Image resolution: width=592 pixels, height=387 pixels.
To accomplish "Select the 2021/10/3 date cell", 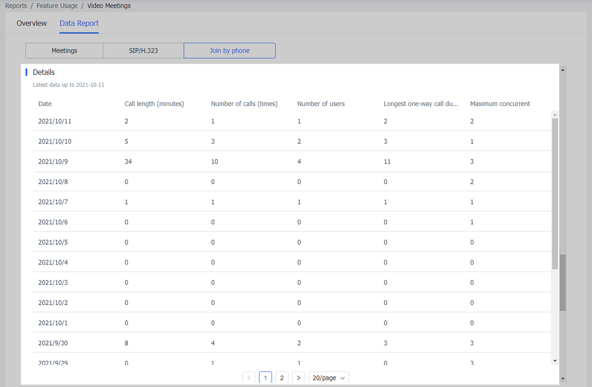I will click(x=53, y=282).
